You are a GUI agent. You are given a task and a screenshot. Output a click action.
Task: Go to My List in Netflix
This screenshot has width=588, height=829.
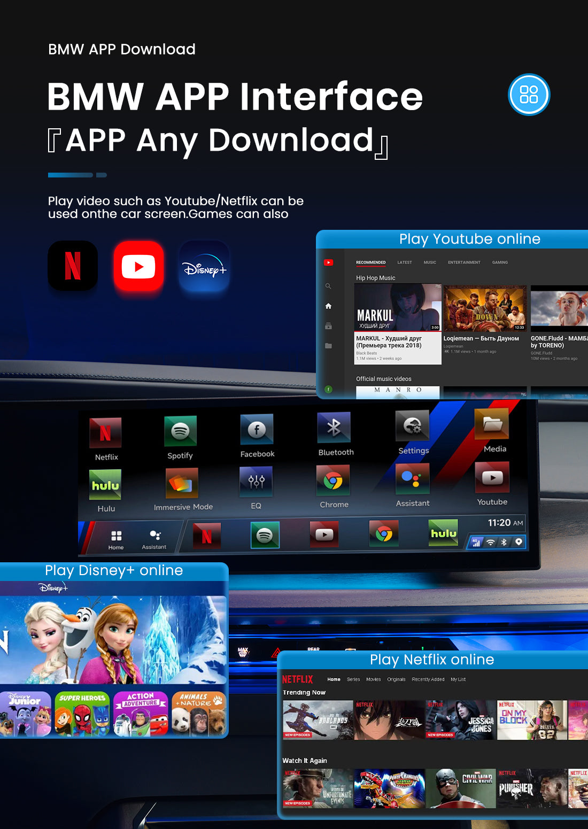point(458,679)
